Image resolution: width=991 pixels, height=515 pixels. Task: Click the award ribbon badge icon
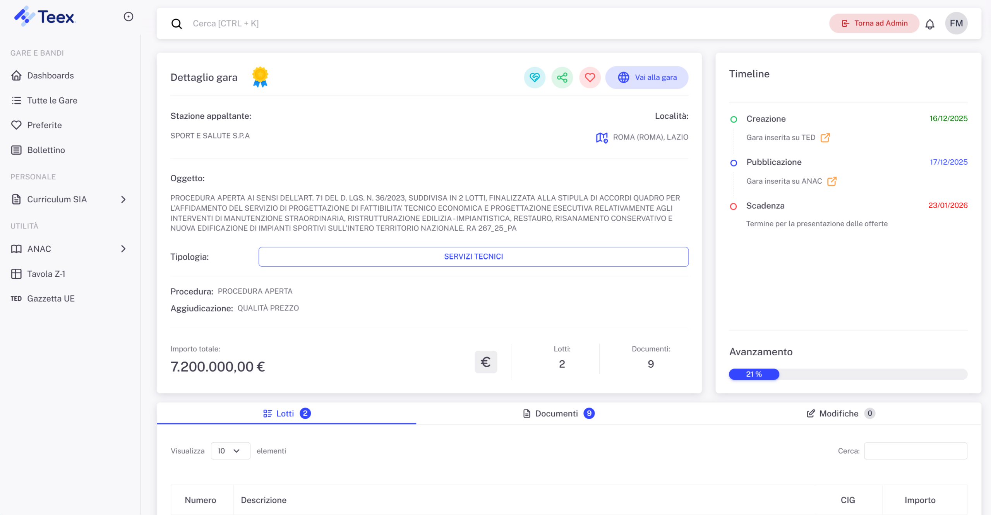[260, 77]
